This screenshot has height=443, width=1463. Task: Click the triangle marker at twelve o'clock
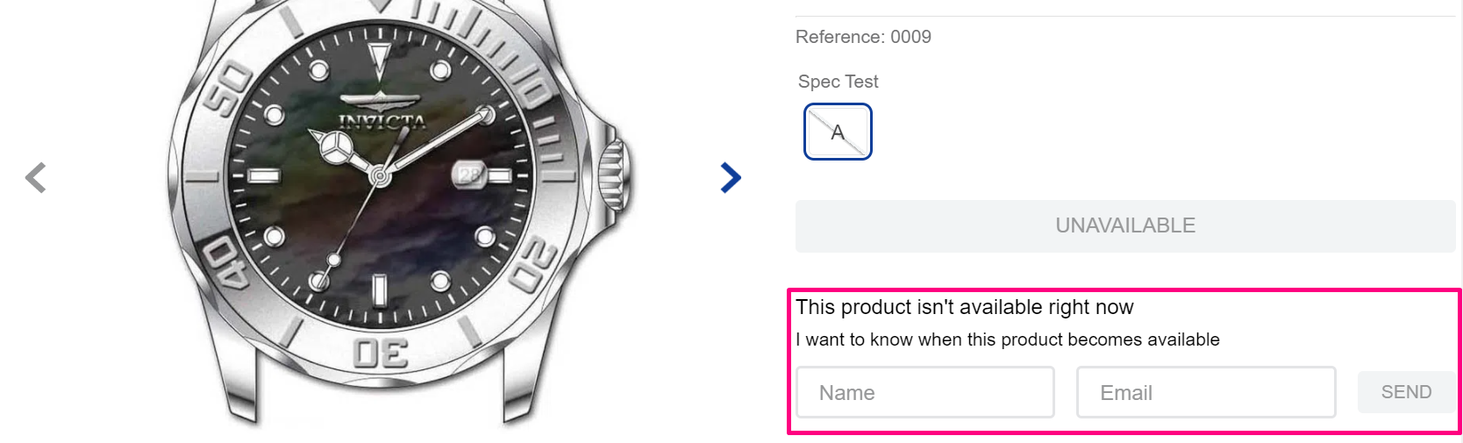tap(379, 60)
